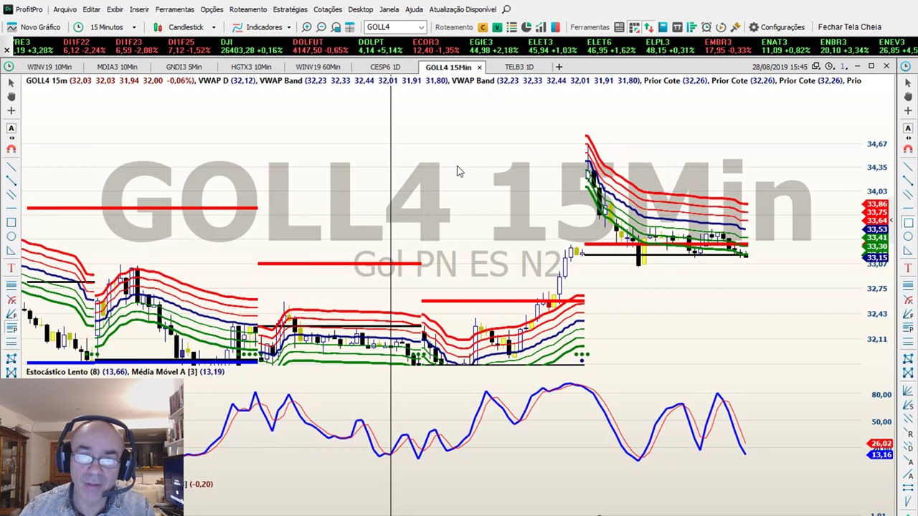Click the green V sell order icon

click(x=496, y=27)
